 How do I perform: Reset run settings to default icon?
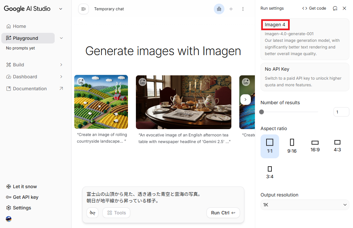335,8
